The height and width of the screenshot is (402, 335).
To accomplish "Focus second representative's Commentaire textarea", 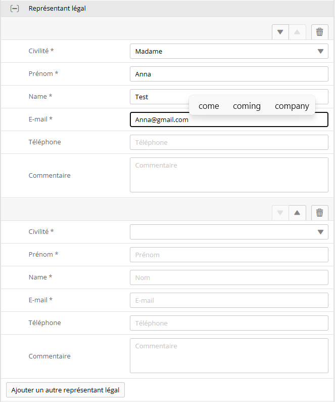I will [x=229, y=355].
